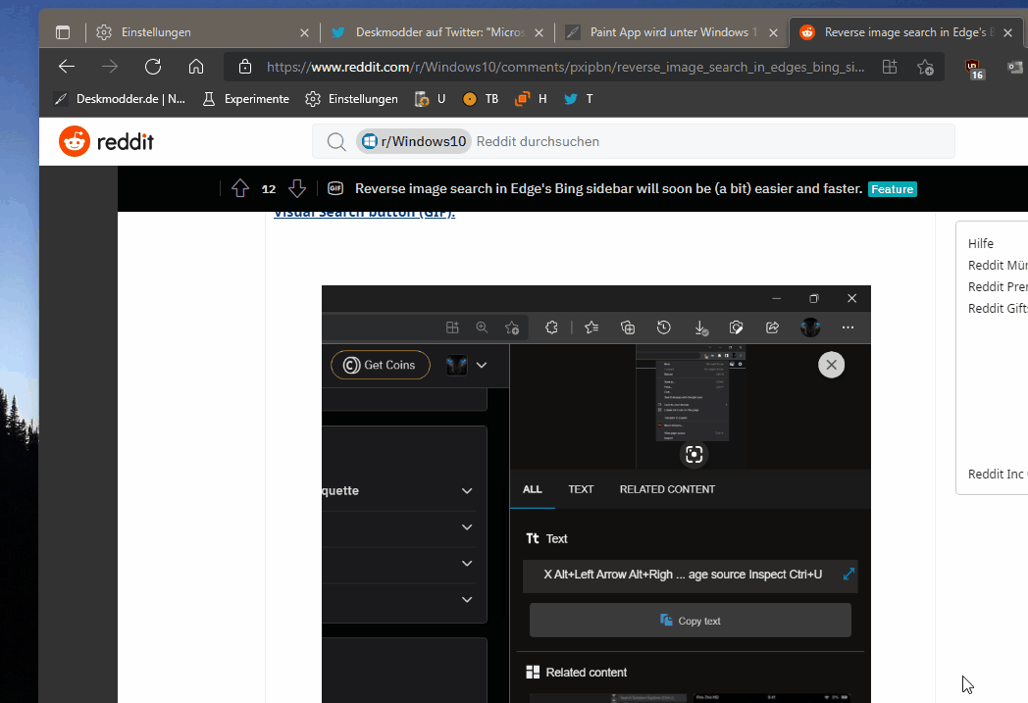Image resolution: width=1028 pixels, height=703 pixels.
Task: Select the RELATED CONTENT tab
Action: click(667, 489)
